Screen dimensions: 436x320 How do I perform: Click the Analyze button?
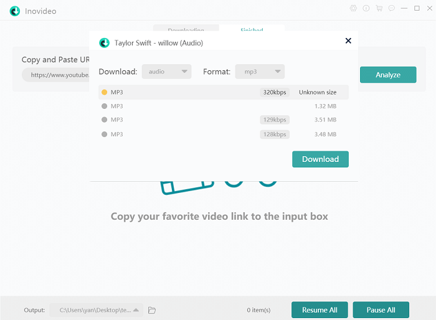[388, 75]
